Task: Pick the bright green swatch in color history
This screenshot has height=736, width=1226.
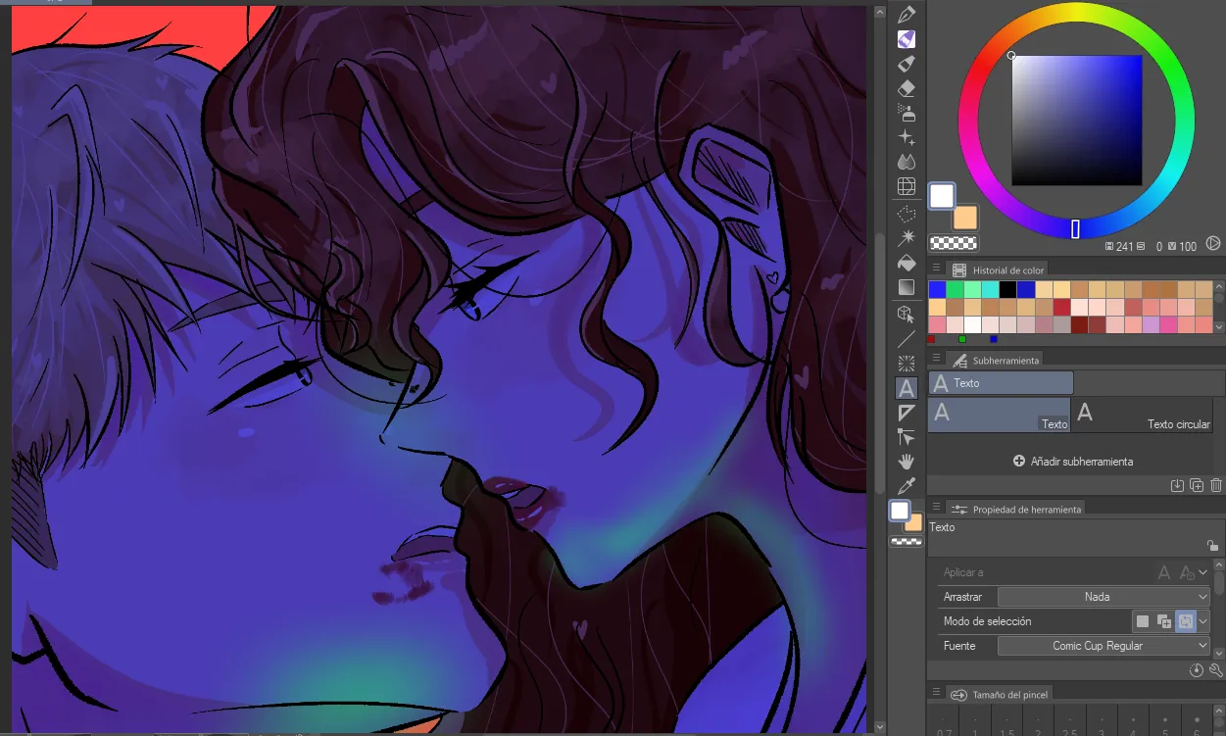Action: 955,289
